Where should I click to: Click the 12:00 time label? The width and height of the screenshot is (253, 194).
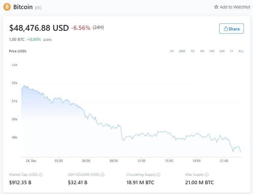(x=141, y=161)
